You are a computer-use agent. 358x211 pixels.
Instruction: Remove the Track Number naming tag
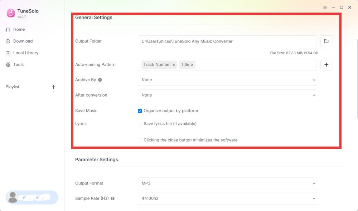pyautogui.click(x=174, y=65)
